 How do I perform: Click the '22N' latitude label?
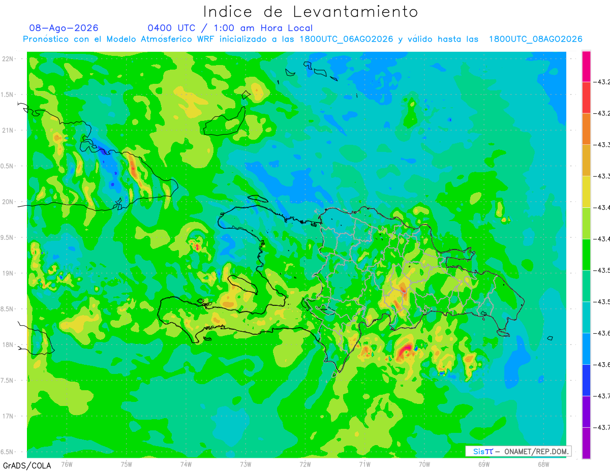[x=8, y=59]
